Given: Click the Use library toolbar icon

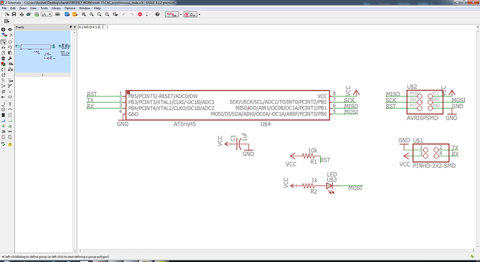Looking at the screenshot, I should [57, 14].
